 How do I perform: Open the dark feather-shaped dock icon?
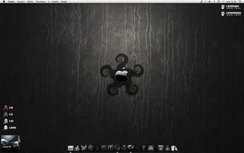(x=138, y=148)
